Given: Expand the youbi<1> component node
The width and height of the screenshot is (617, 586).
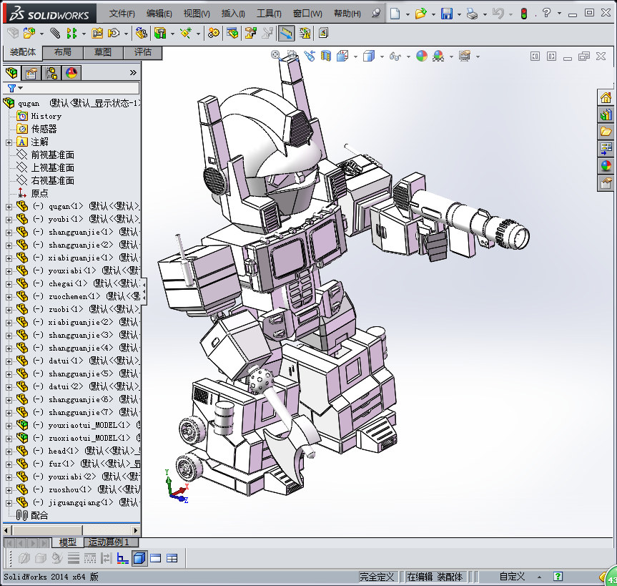Looking at the screenshot, I should (x=9, y=220).
